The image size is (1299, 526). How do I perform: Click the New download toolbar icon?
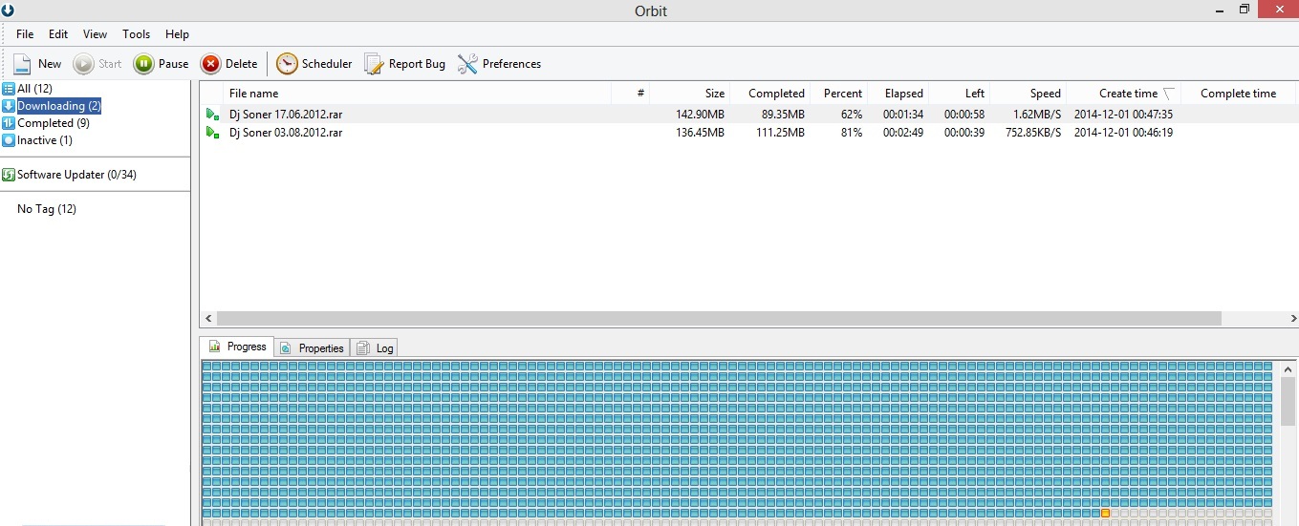22,64
